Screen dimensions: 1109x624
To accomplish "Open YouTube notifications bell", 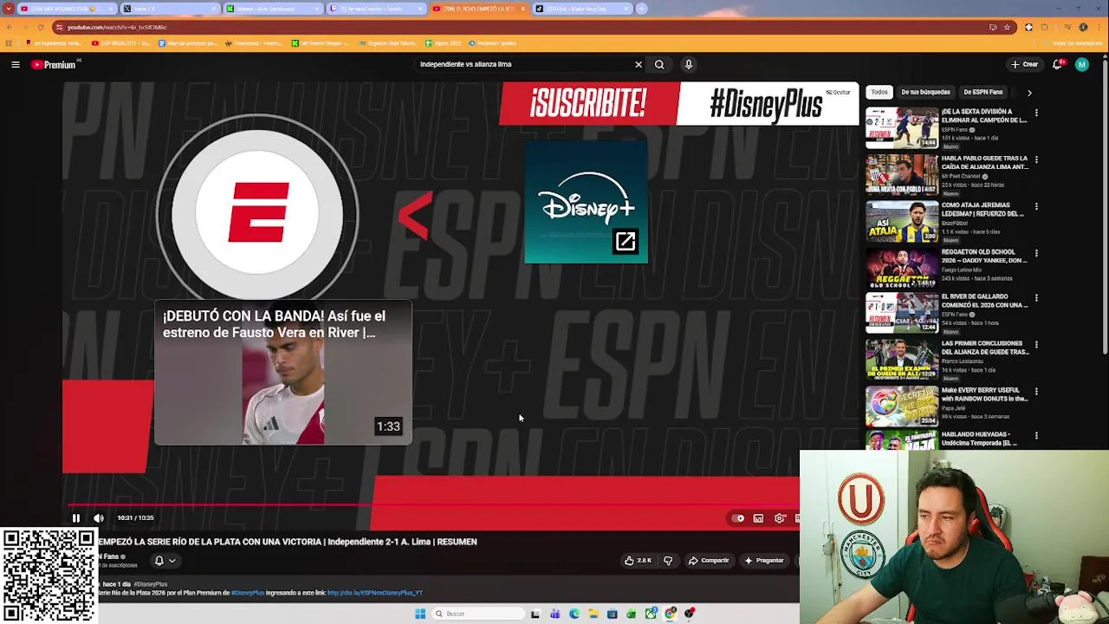I will (1058, 64).
